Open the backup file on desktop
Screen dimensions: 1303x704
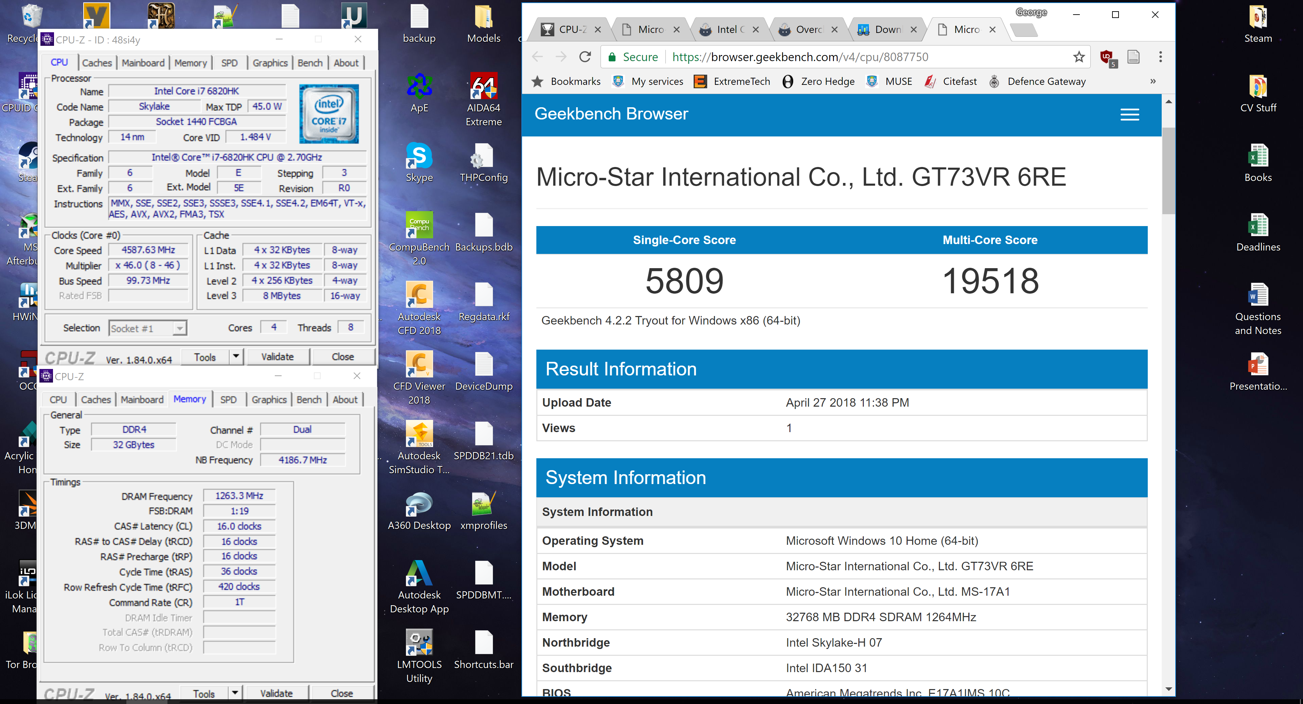point(419,23)
